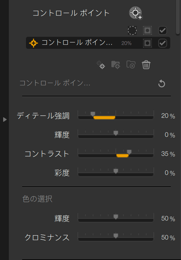Click the dashed circle selection icon
The width and height of the screenshot is (181, 260).
(x=132, y=30)
